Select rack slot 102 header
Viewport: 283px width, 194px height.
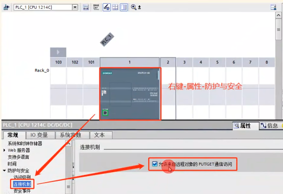[x=75, y=62]
